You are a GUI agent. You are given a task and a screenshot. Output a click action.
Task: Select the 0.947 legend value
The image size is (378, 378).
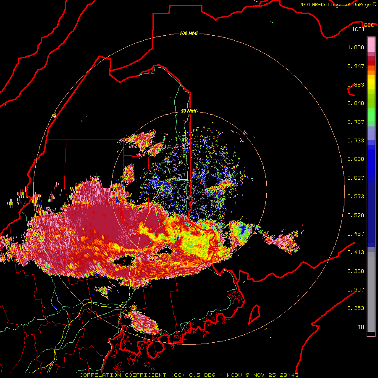(356, 66)
